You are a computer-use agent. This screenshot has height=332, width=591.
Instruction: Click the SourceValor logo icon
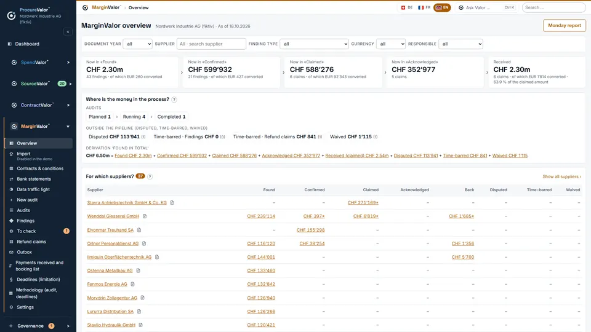(x=14, y=84)
